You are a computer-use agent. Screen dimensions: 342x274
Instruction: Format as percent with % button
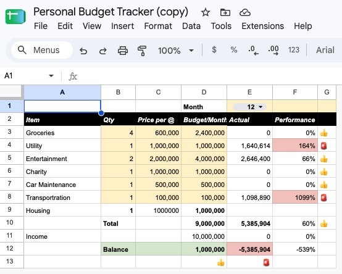click(x=234, y=50)
